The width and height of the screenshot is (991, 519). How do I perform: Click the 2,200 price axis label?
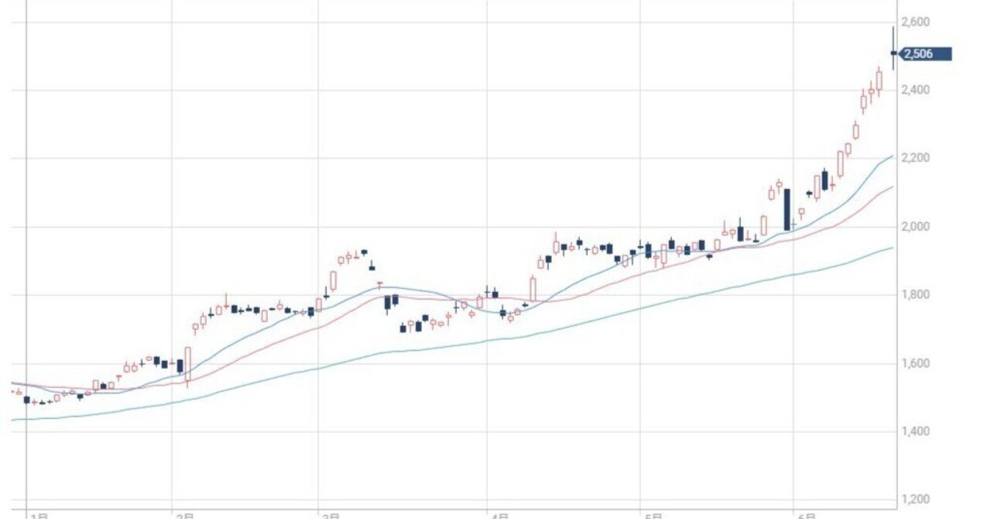917,158
